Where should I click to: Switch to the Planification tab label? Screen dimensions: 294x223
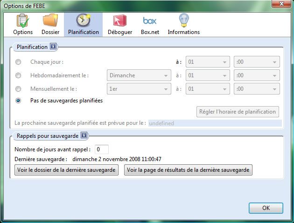point(84,32)
